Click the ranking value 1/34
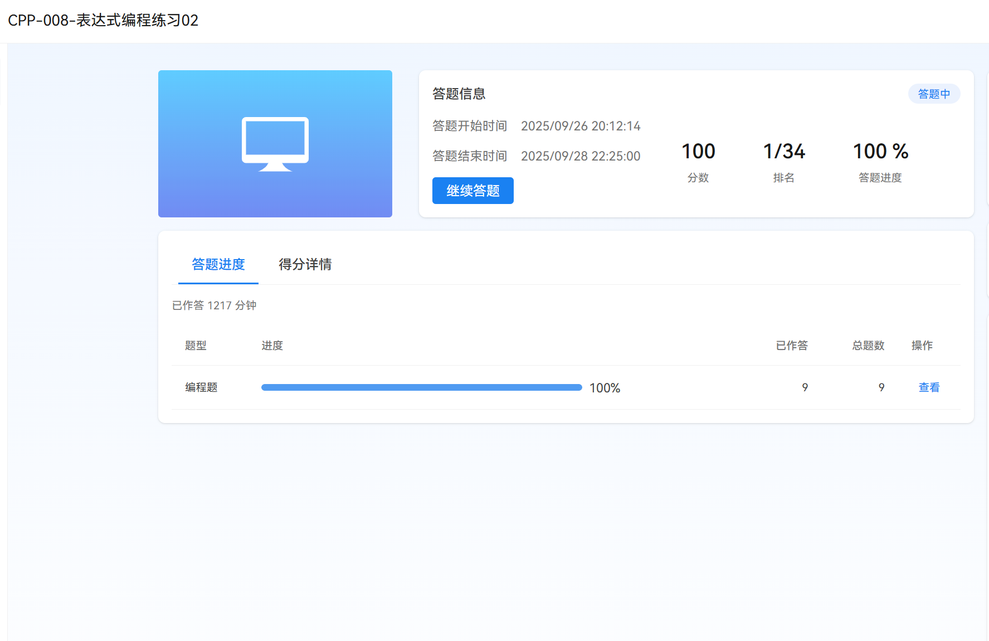This screenshot has height=641, width=989. (x=784, y=152)
